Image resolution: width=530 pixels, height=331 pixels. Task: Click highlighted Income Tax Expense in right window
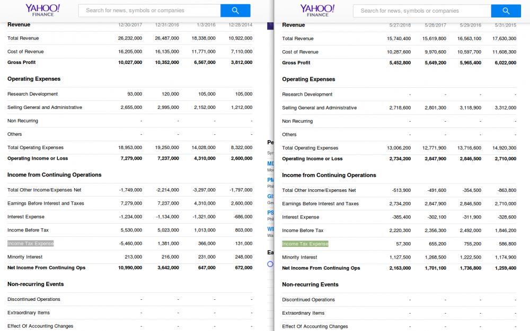tap(305, 244)
